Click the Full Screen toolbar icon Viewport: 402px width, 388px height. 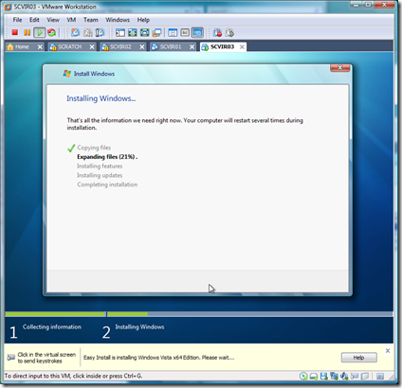pyautogui.click(x=145, y=32)
